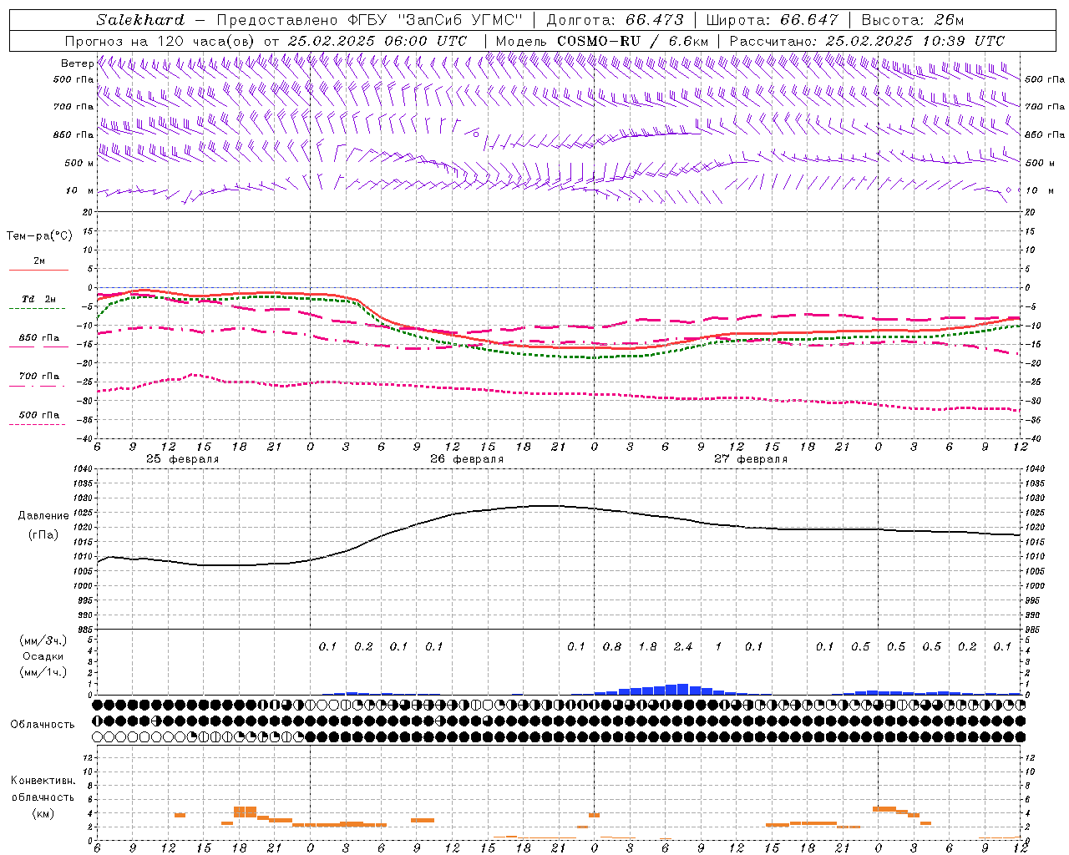Select the start time "25.02.2025 06:00 UTC"
This screenshot has height=855, width=1069.
pyautogui.click(x=377, y=41)
